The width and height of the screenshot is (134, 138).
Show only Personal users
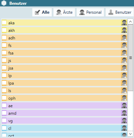(90, 12)
